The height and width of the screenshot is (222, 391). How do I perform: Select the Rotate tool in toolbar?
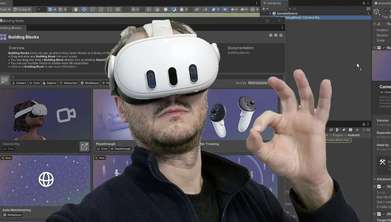tap(93, 9)
